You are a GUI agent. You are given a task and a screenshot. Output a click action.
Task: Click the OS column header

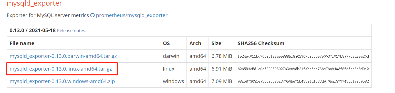[167, 43]
